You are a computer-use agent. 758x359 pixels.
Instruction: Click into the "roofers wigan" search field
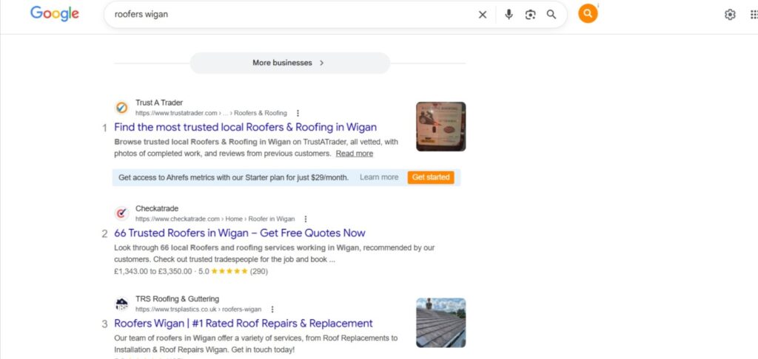point(289,14)
